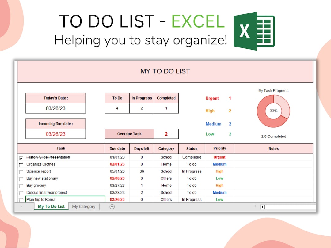Click the High summary label
The image size is (331, 248).
pos(210,111)
